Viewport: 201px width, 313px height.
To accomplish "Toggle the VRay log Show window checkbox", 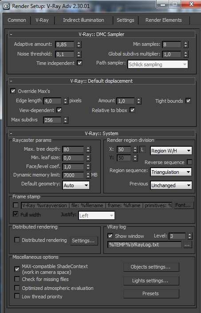I will click(110, 236).
